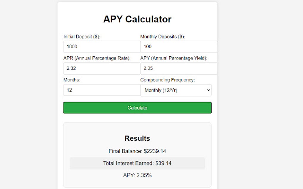This screenshot has width=303, height=189.
Task: Click the Months input box
Action: pos(102,90)
